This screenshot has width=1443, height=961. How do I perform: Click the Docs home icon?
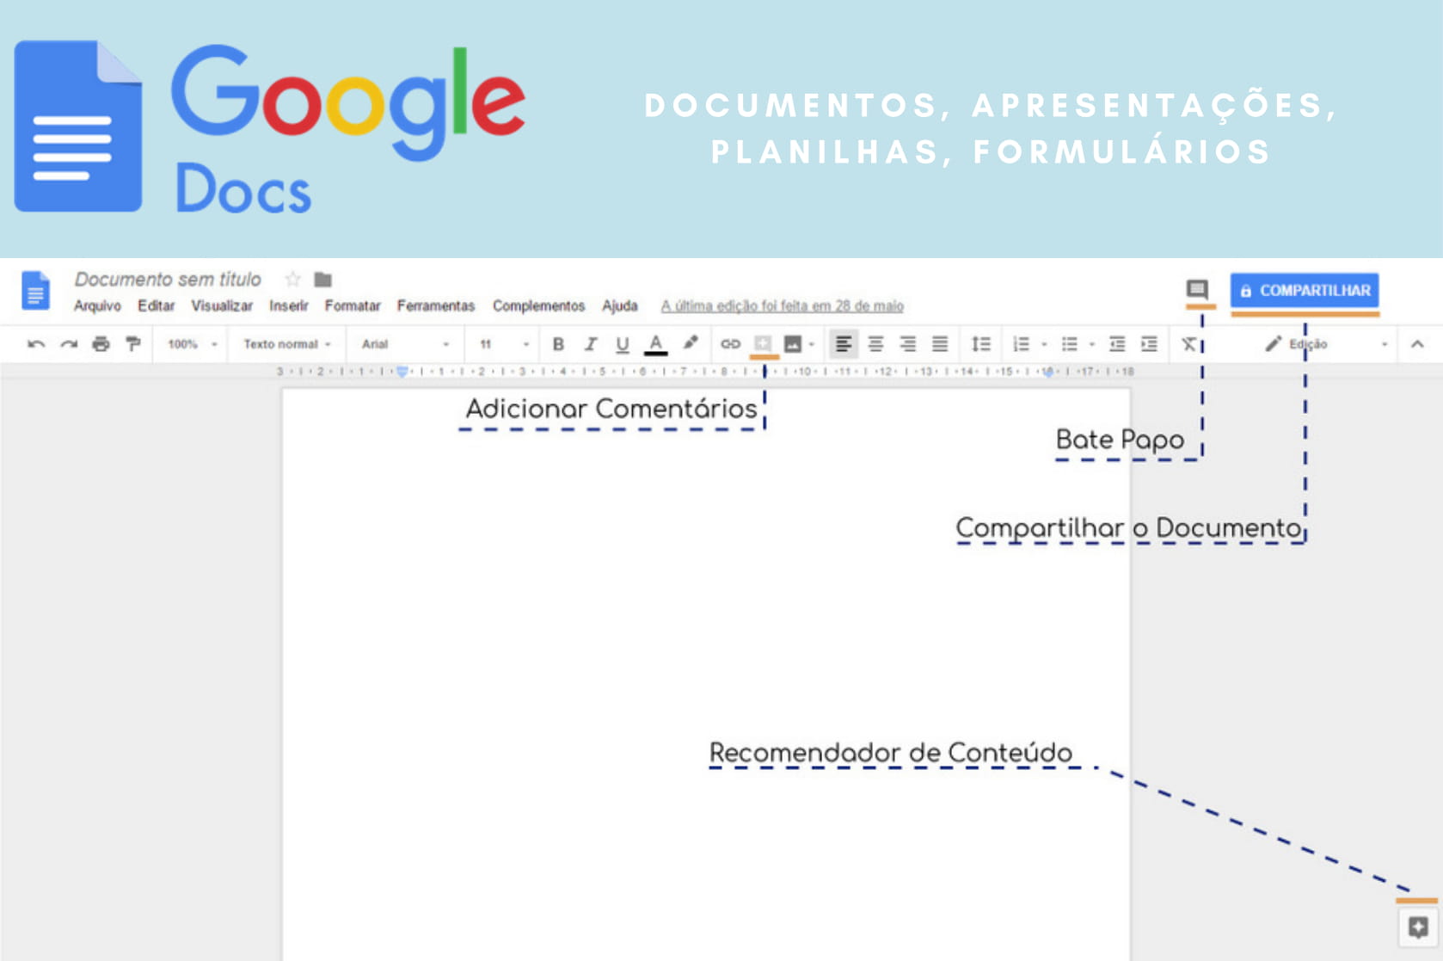35,291
